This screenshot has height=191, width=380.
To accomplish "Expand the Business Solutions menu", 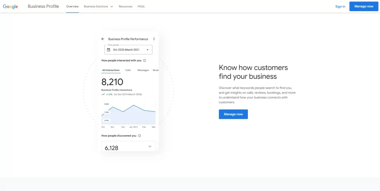I will tap(98, 7).
